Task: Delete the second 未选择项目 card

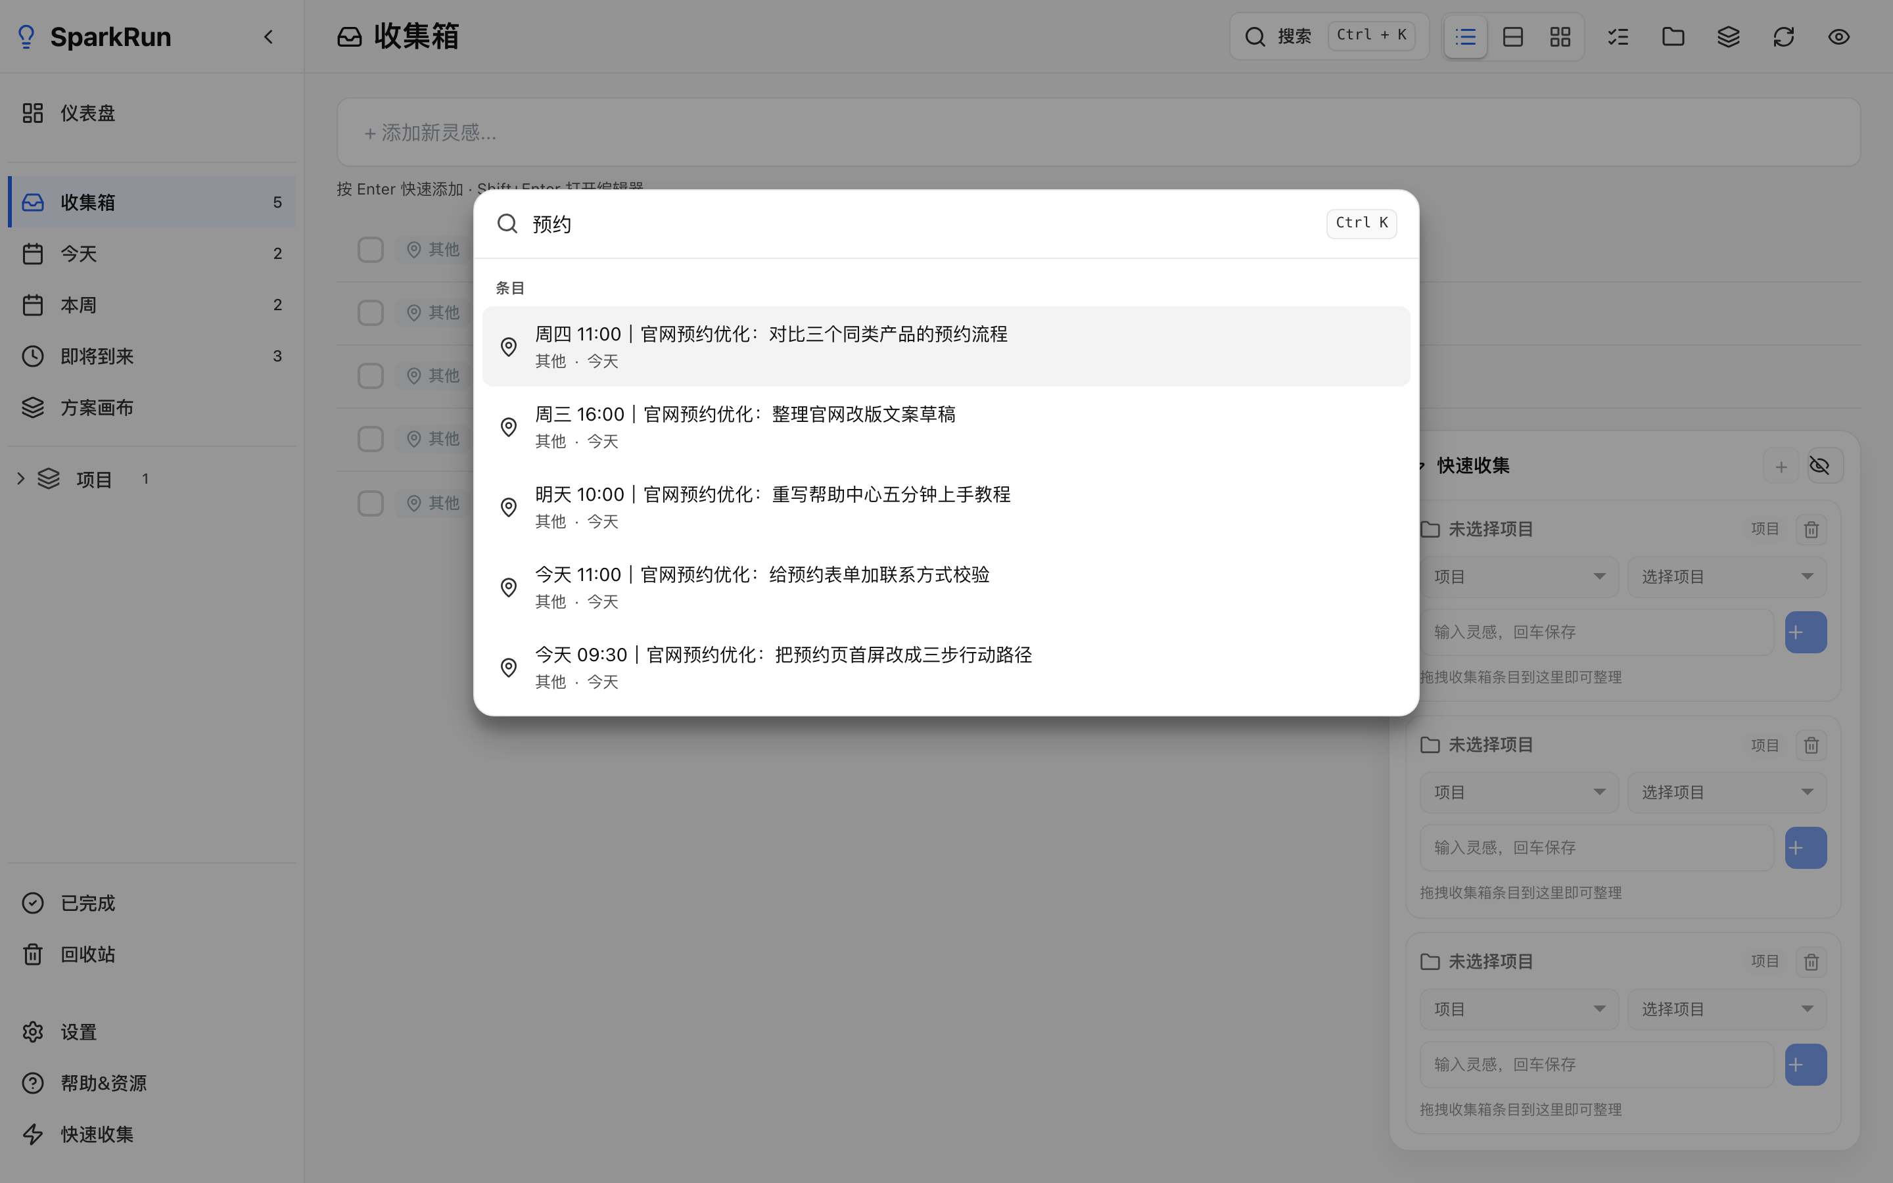Action: [x=1811, y=746]
